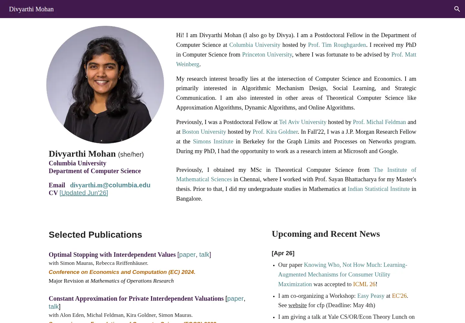Click the divyarthi.m@columbia.edu email link
The width and height of the screenshot is (465, 323).
point(110,185)
